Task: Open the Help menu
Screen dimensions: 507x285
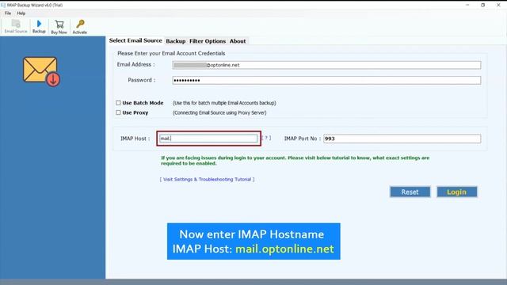Action: tap(21, 13)
